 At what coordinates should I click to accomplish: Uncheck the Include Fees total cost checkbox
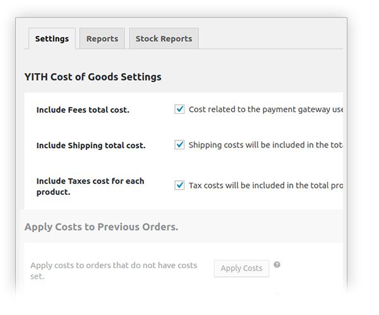pos(179,109)
